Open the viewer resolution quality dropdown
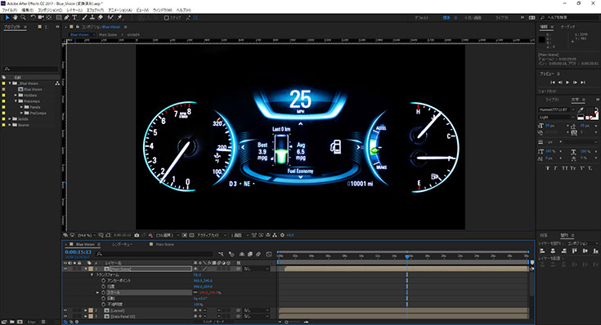The image size is (601, 325). click(x=167, y=235)
